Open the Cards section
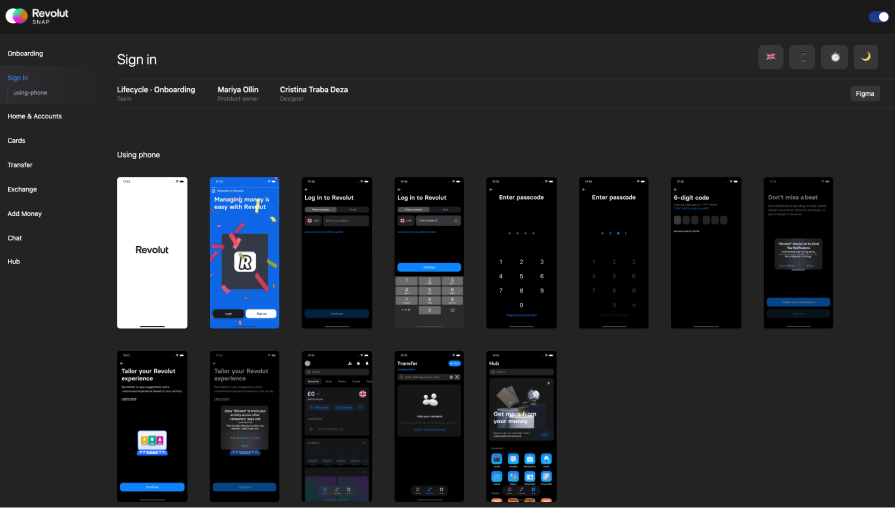Viewport: 895px width, 508px height. (16, 140)
